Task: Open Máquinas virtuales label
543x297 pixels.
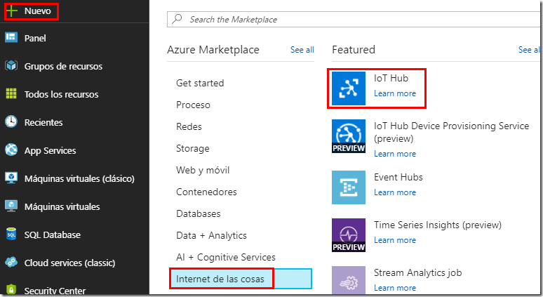Action: (62, 207)
